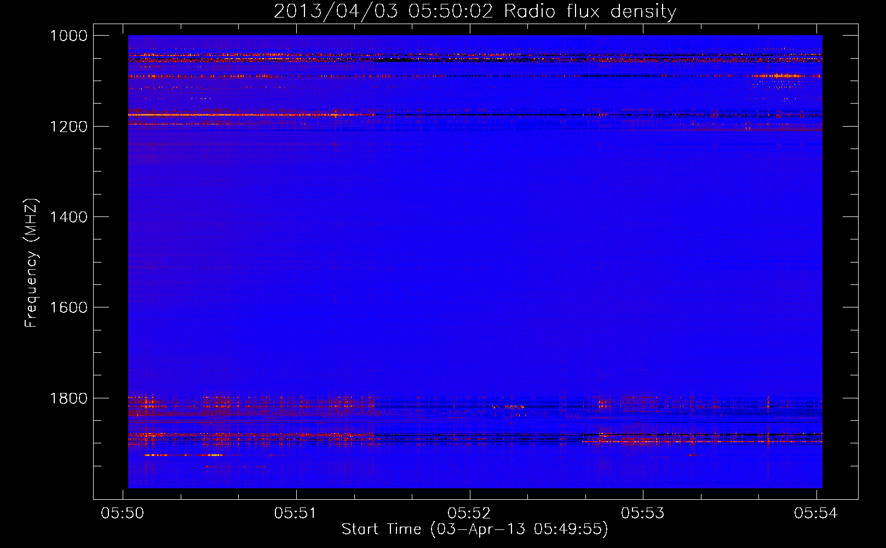This screenshot has width=886, height=548.
Task: Click the 05:52 time tick label
Action: pyautogui.click(x=469, y=513)
